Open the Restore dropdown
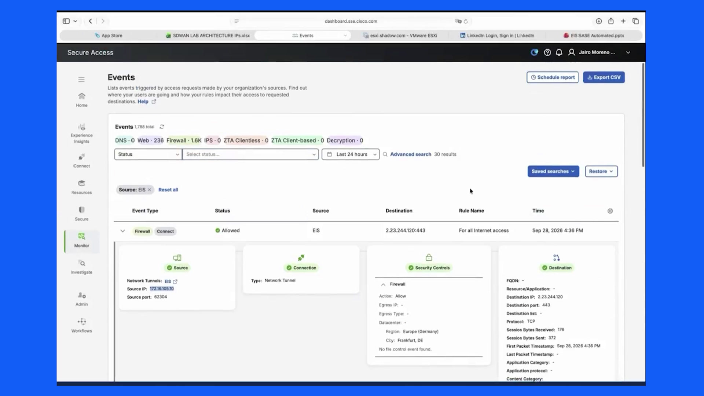This screenshot has width=704, height=396. click(x=601, y=171)
